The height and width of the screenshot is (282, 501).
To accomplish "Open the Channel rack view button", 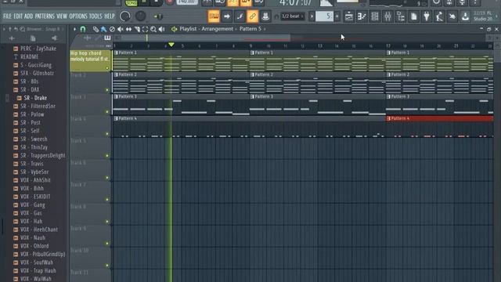I will (375, 16).
